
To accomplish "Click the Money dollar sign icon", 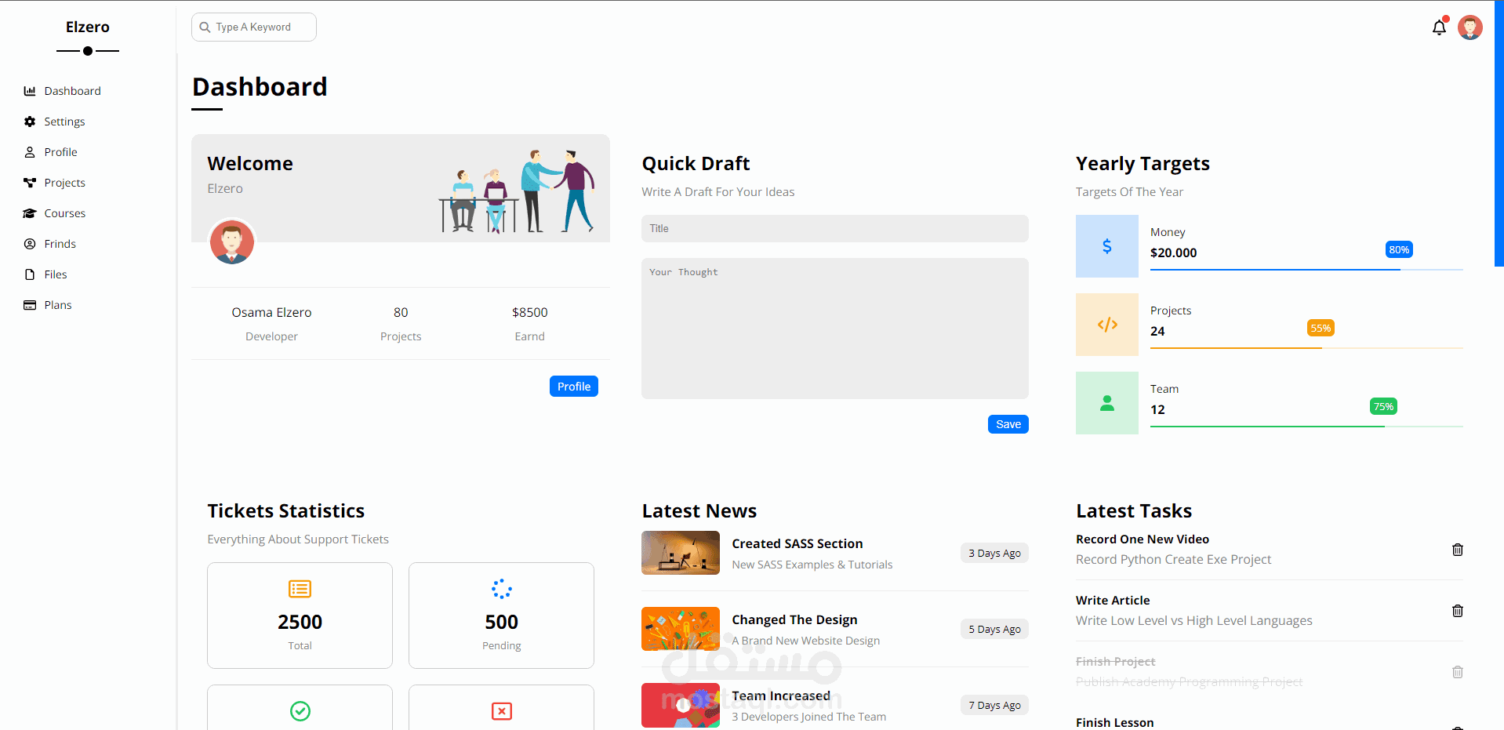I will [1106, 246].
